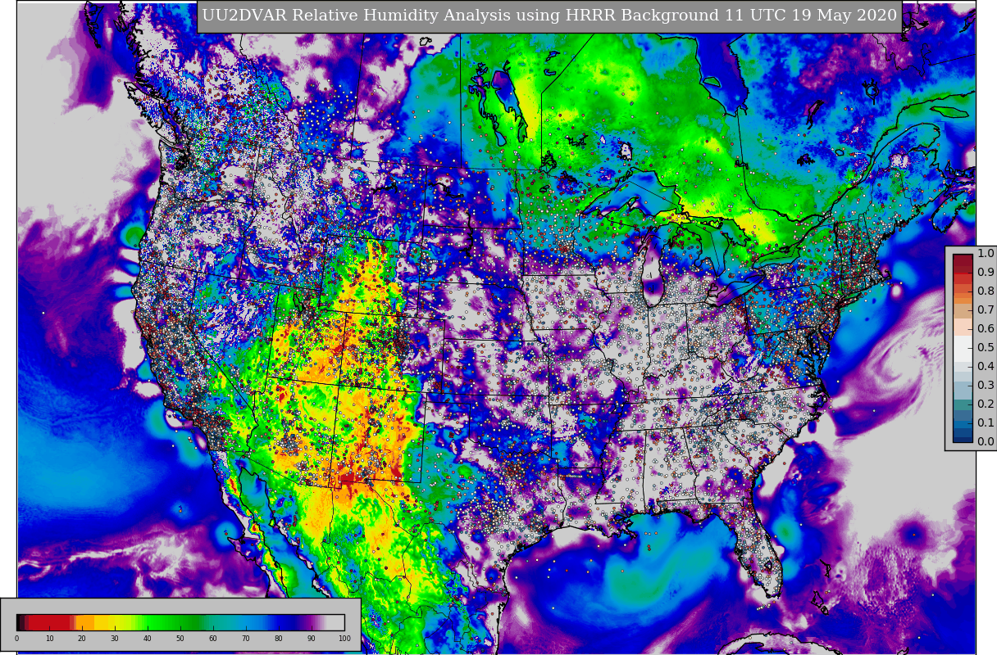997x655 pixels.
Task: Click the 0.5 label on right colorbar
Action: pyautogui.click(x=986, y=347)
